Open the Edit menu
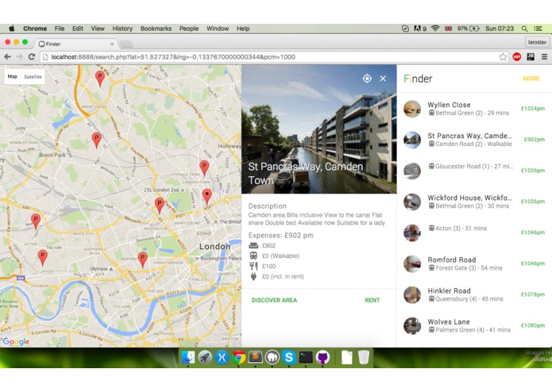This screenshot has height=392, width=552. pos(78,29)
